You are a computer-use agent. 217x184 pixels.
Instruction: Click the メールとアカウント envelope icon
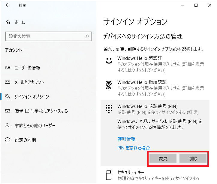[8, 82]
